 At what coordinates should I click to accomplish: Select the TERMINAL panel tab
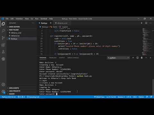tap(43, 58)
